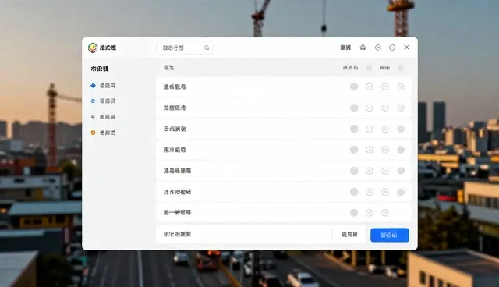
Task: Toggle the solid gray circle in the first list row
Action: click(354, 87)
